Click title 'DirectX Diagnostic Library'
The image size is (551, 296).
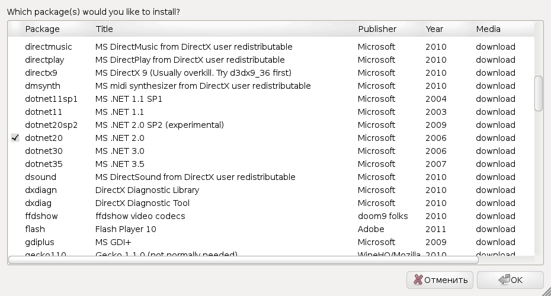148,190
